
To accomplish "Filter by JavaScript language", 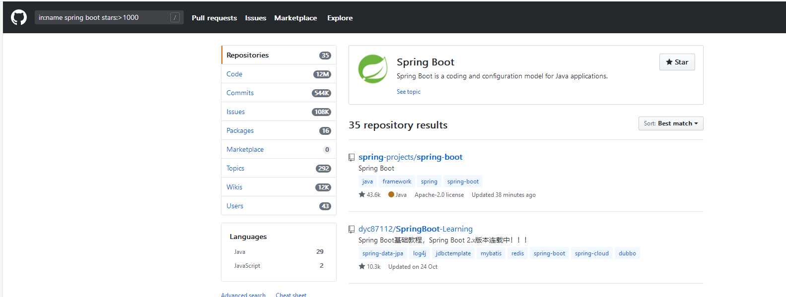I will pyautogui.click(x=279, y=266).
